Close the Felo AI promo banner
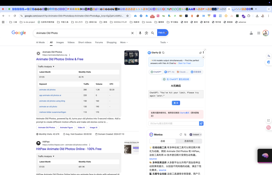This screenshot has height=175, width=272. tap(203, 57)
